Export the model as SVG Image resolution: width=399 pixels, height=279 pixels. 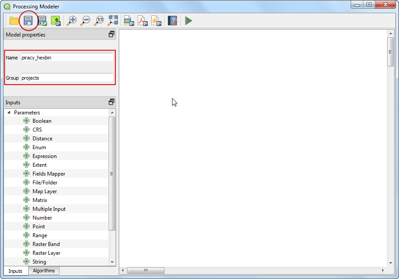click(156, 21)
